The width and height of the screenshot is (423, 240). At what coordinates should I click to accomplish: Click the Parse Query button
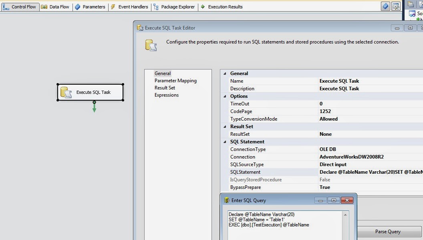click(x=389, y=232)
